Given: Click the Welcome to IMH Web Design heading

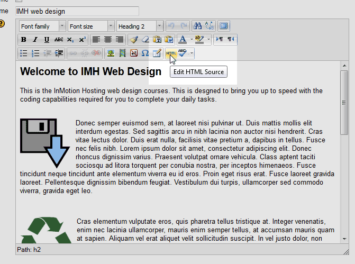Looking at the screenshot, I should point(90,71).
